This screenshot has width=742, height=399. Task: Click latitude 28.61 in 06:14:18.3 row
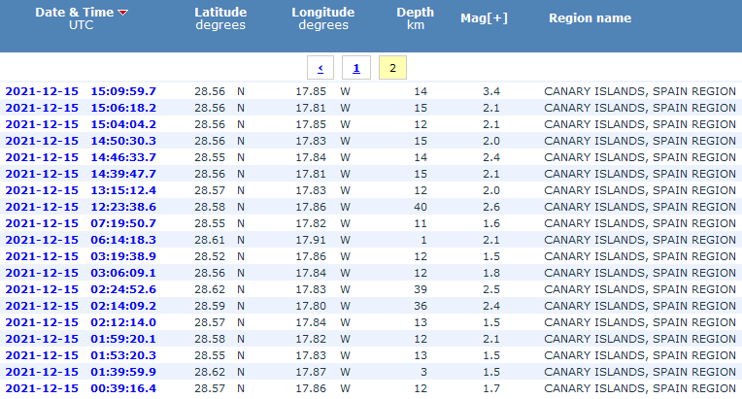(210, 240)
